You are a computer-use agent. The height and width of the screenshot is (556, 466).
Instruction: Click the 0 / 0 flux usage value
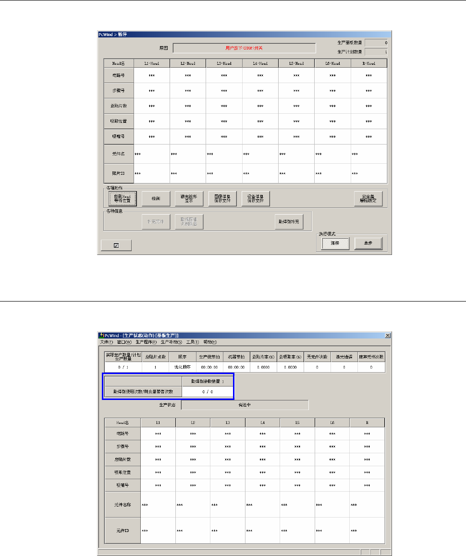(x=208, y=392)
